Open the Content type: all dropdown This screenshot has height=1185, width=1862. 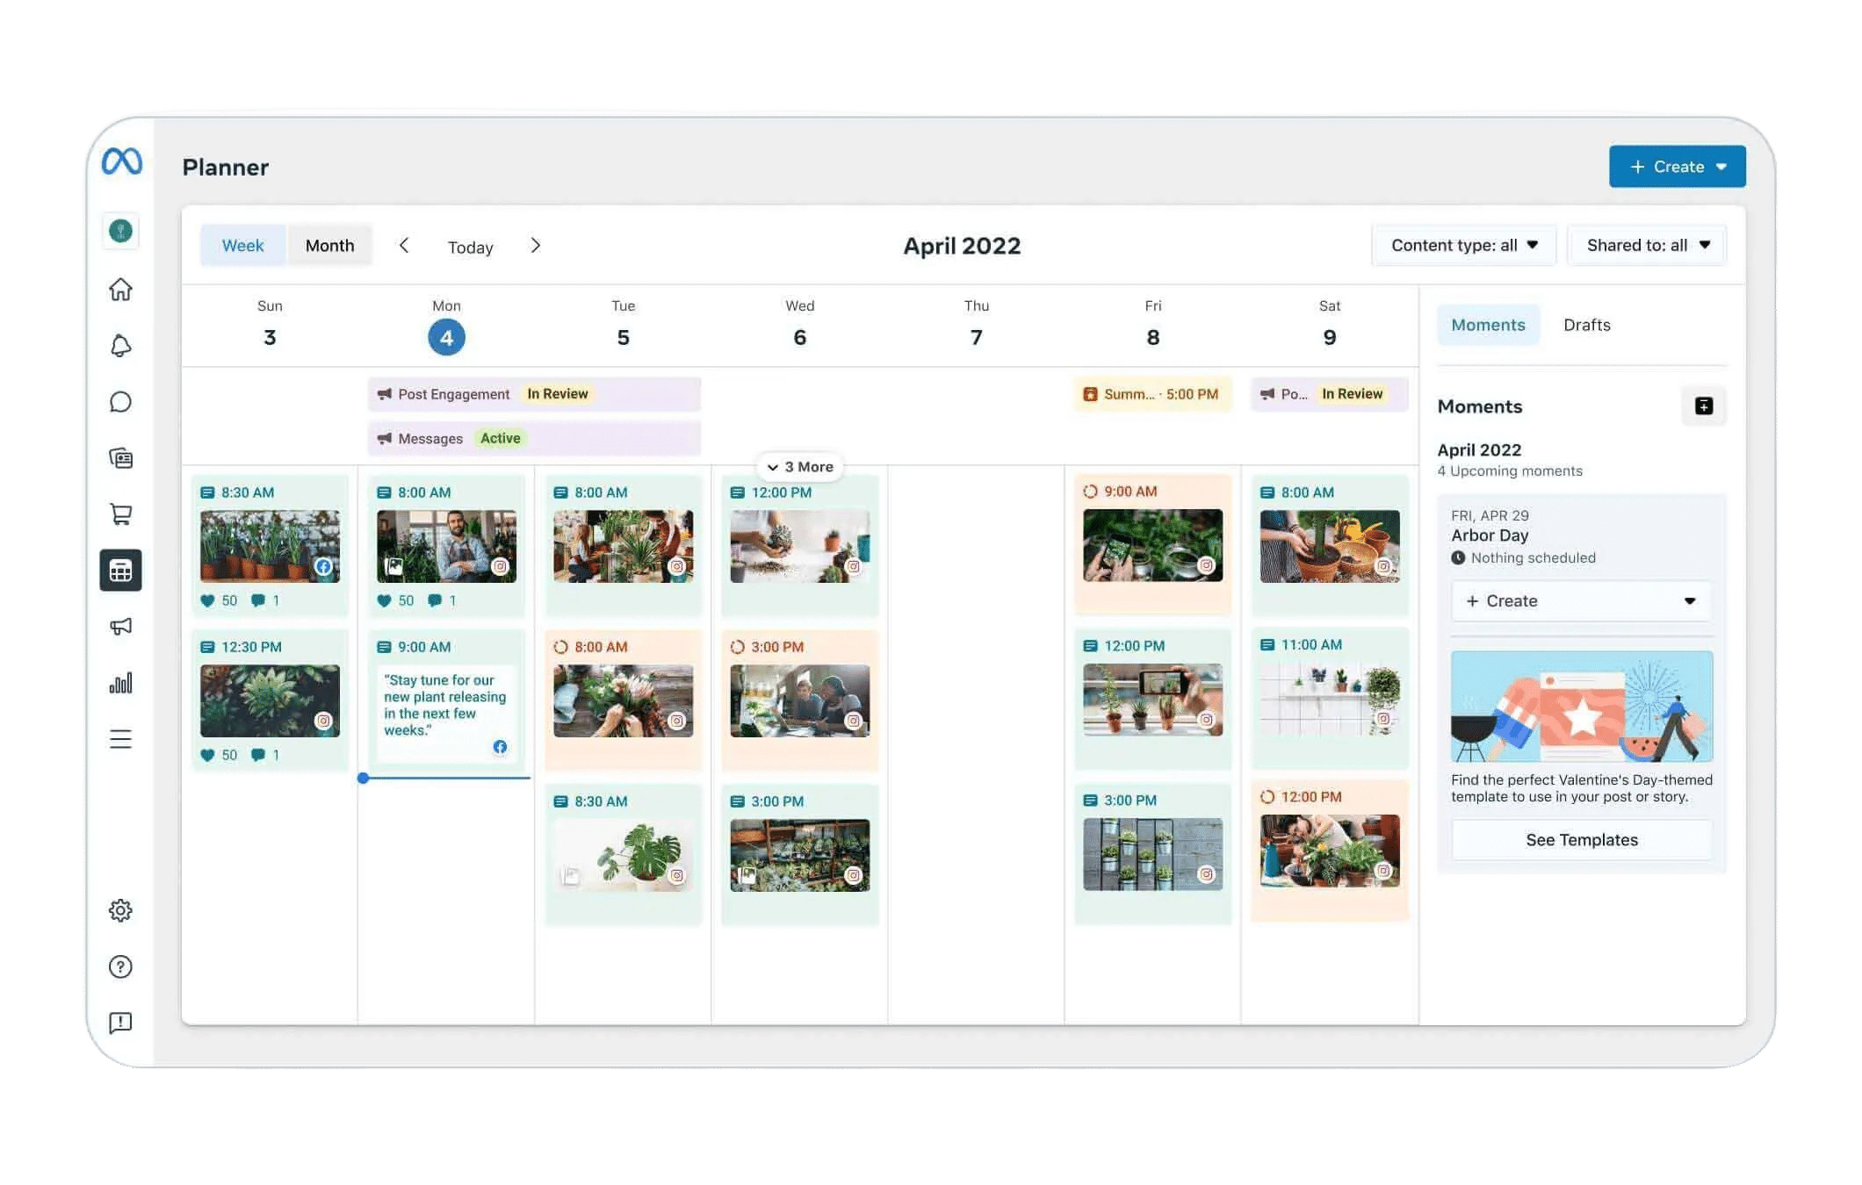1463,246
